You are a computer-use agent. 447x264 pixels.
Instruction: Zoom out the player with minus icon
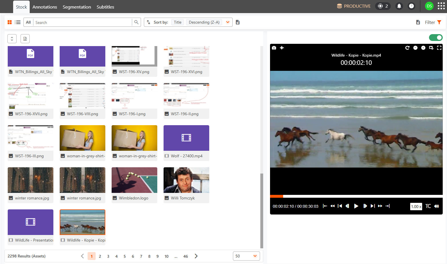[x=415, y=48]
